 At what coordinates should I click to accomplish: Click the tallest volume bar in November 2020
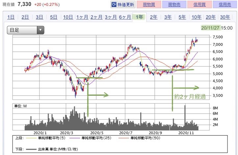point(185,118)
